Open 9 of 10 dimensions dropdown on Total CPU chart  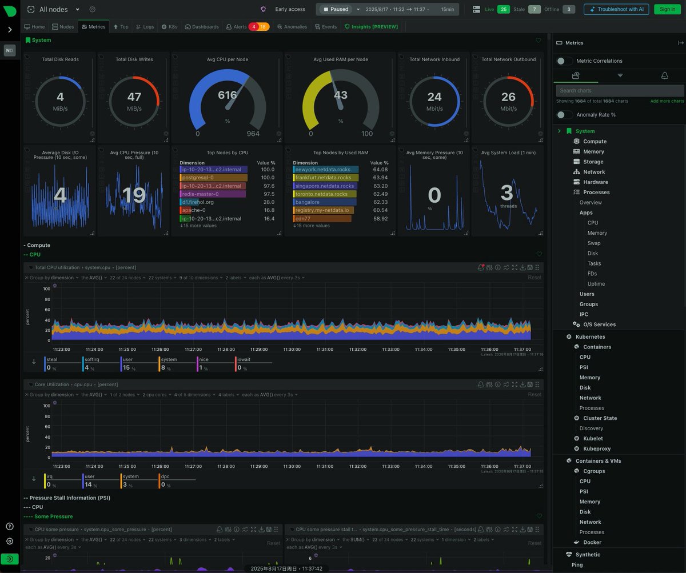click(202, 278)
